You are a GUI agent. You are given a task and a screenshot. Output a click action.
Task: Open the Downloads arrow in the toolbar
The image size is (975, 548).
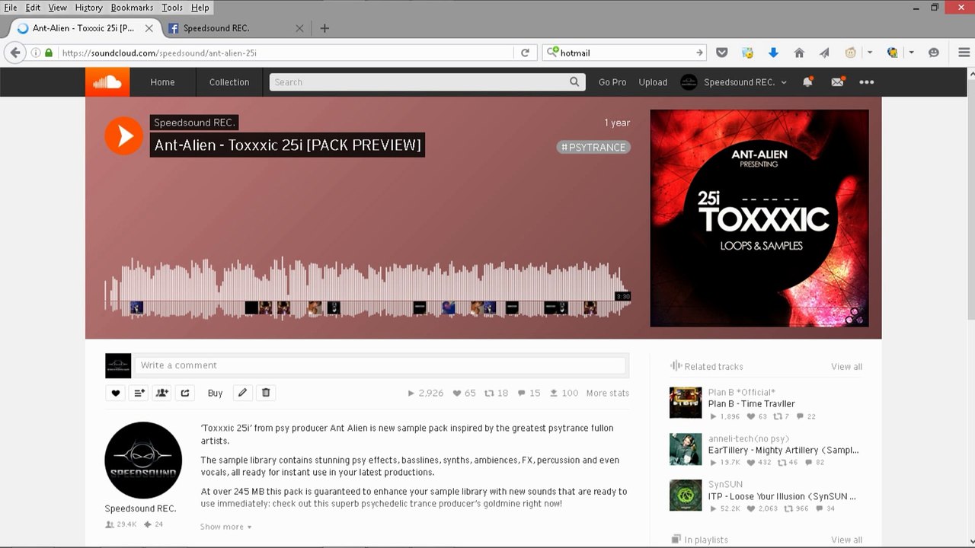click(x=773, y=53)
